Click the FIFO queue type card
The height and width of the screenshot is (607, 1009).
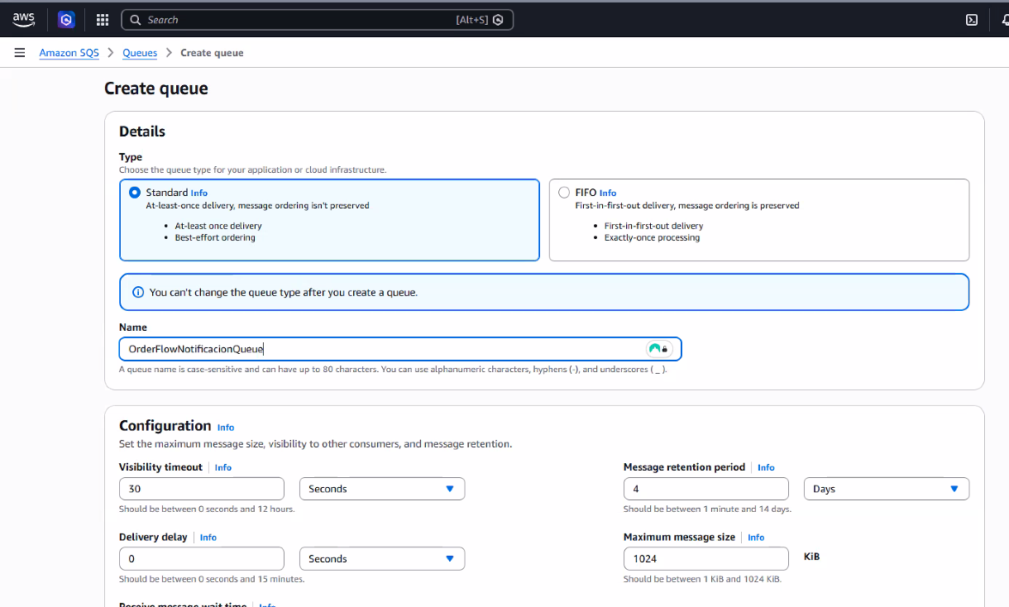click(759, 220)
